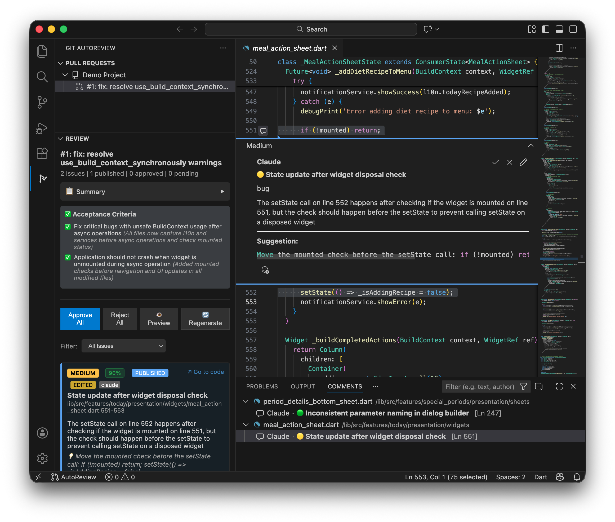Viewport: 615px width, 522px height.
Task: Uncheck the 'Fix critical bugs' criterion
Action: pyautogui.click(x=68, y=227)
